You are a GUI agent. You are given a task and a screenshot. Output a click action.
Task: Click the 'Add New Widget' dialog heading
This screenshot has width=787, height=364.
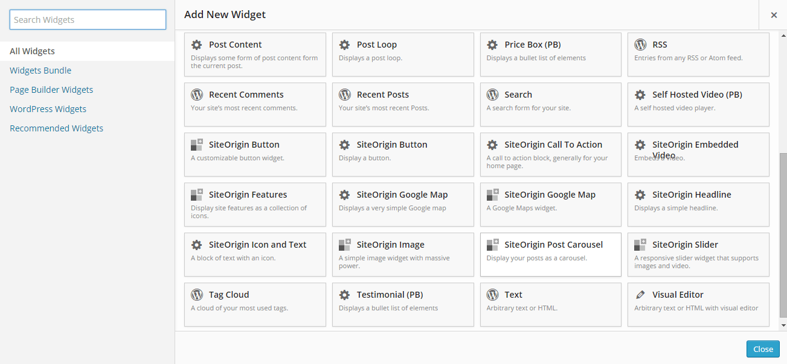(x=225, y=14)
